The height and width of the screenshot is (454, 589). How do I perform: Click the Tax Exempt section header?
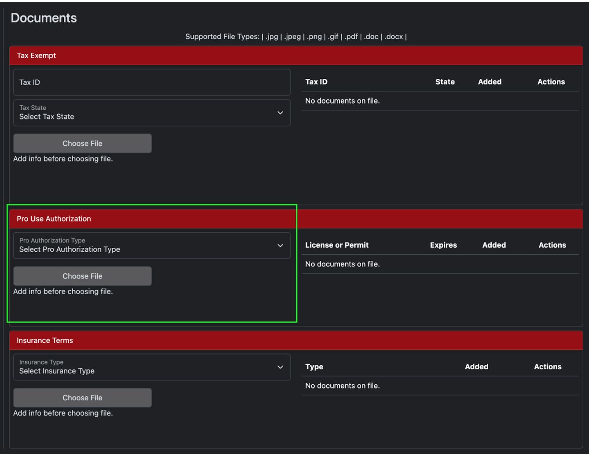37,56
